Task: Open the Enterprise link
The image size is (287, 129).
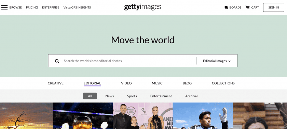Action: click(51, 7)
